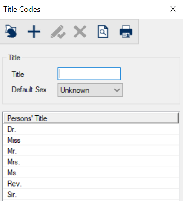Sort by Persons' Title column header
The width and height of the screenshot is (183, 201).
(x=91, y=118)
